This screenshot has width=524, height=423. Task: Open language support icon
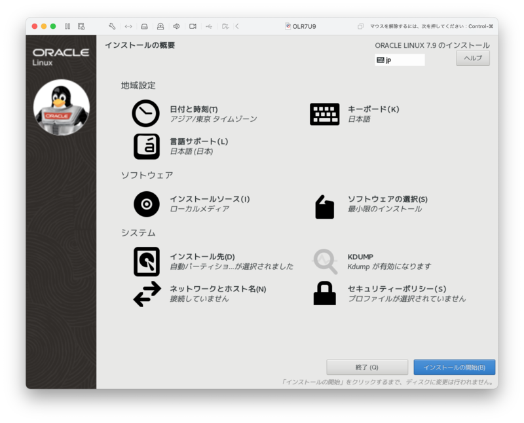[146, 146]
